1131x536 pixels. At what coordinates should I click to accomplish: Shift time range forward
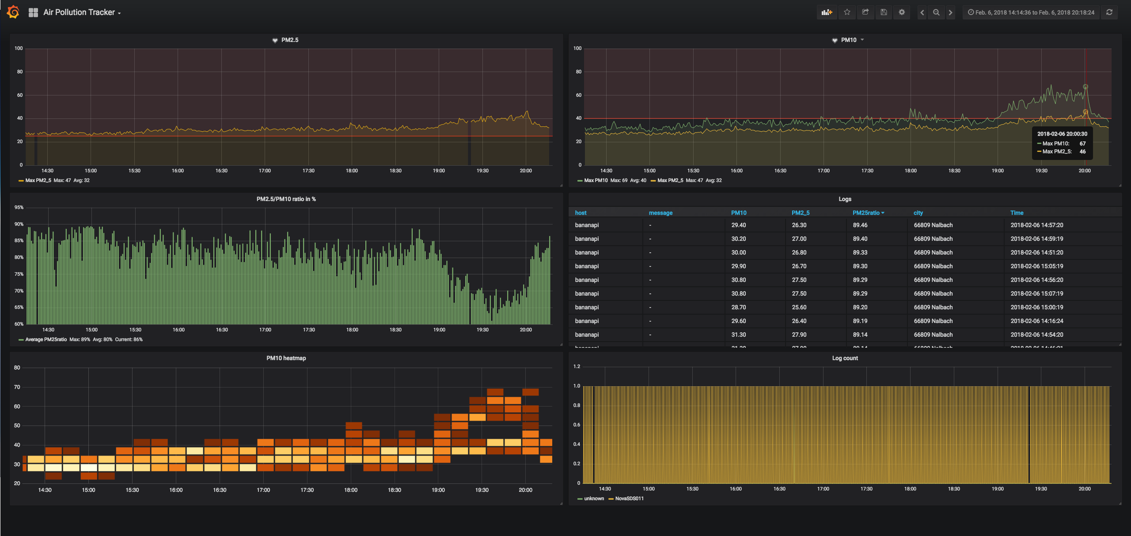point(950,12)
